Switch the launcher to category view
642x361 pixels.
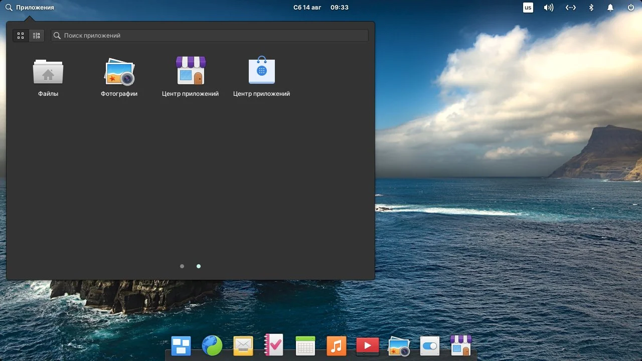click(36, 36)
